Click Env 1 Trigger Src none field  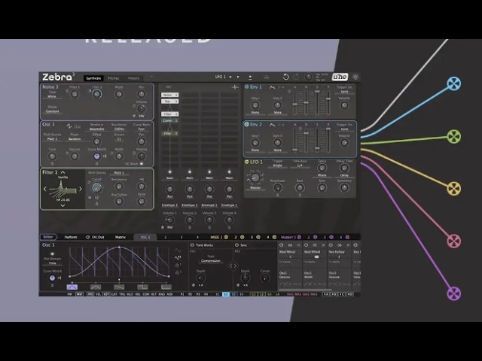tap(344, 92)
